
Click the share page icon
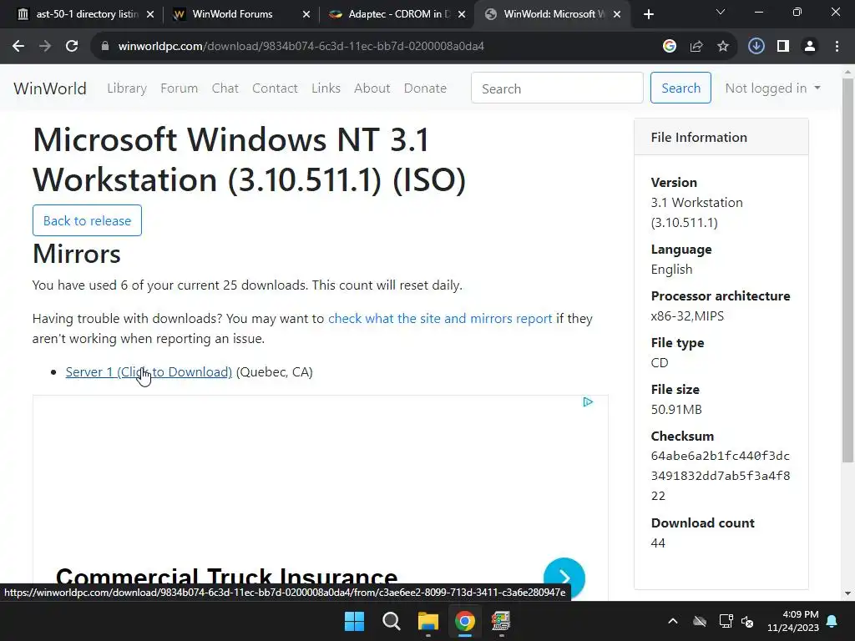pos(696,47)
